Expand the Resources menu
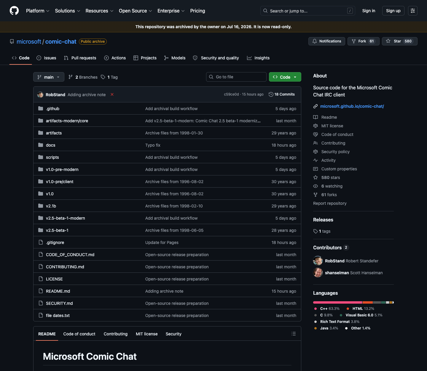Viewport: 427px width, 371px height. coord(99,11)
